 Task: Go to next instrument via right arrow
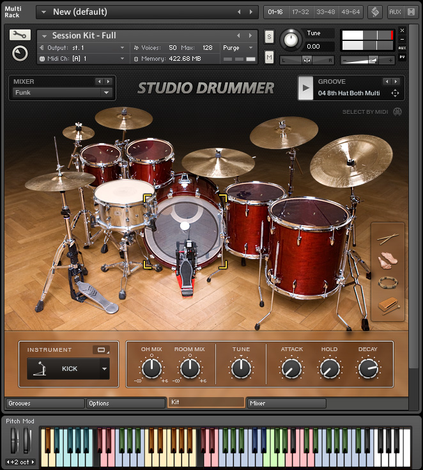[x=250, y=36]
